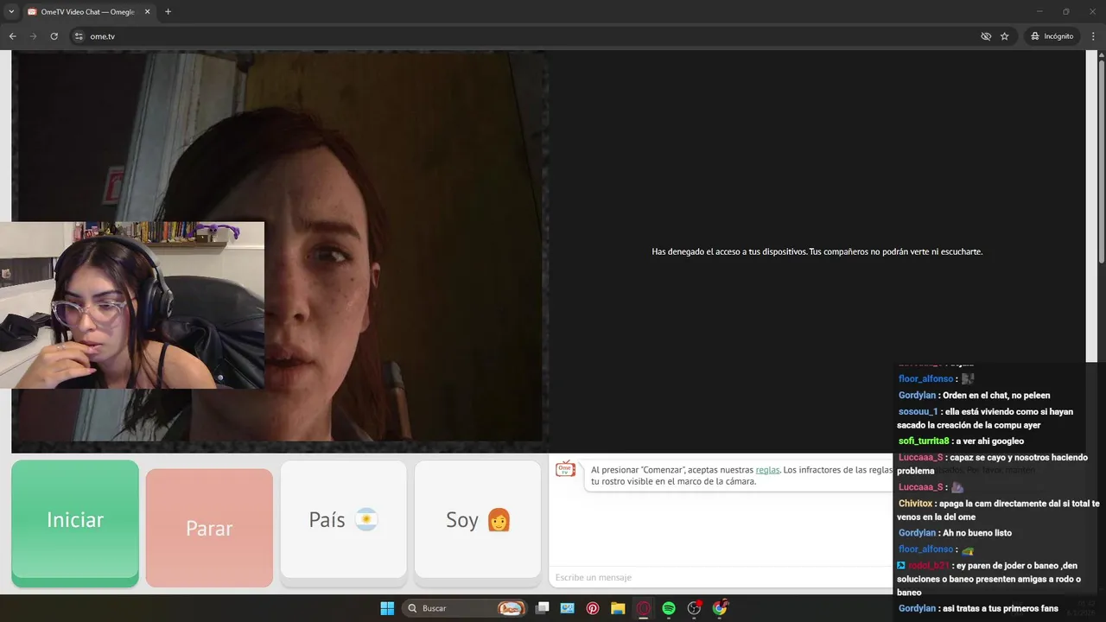Open Chrome from the taskbar

tap(720, 608)
